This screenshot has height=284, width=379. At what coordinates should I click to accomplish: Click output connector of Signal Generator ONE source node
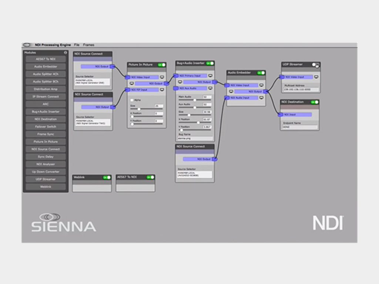pos(113,67)
